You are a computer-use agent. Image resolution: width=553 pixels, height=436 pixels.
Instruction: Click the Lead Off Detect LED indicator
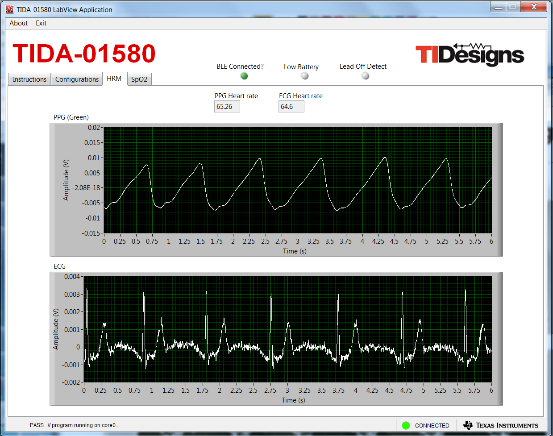click(366, 76)
